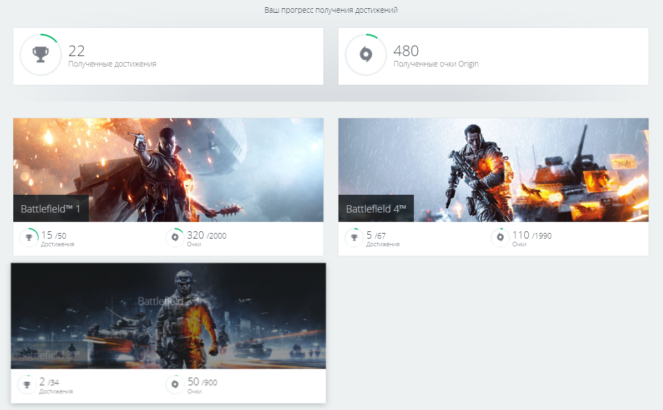Click the "Полученные очки Origin" label
This screenshot has width=663, height=410.
tap(436, 64)
